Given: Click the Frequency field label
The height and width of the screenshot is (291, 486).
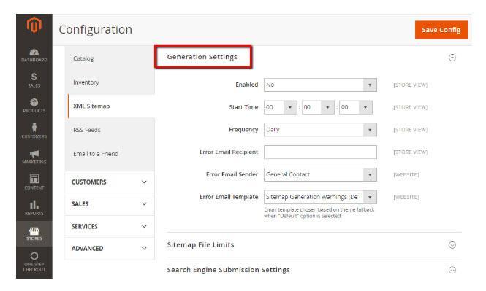Looking at the screenshot, I should point(243,130).
